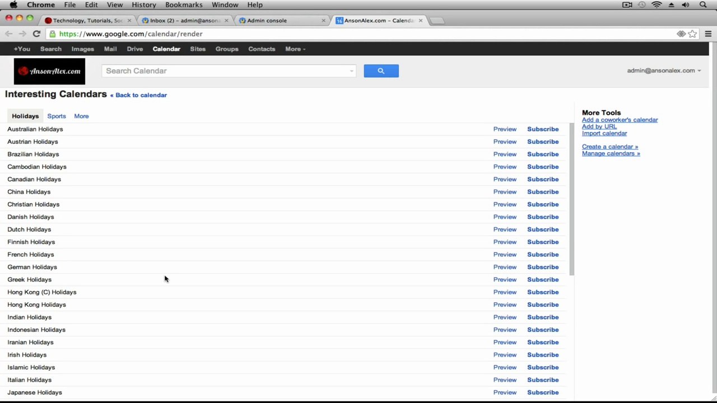The height and width of the screenshot is (403, 717).
Task: Close the Inbox tab
Action: coord(227,21)
